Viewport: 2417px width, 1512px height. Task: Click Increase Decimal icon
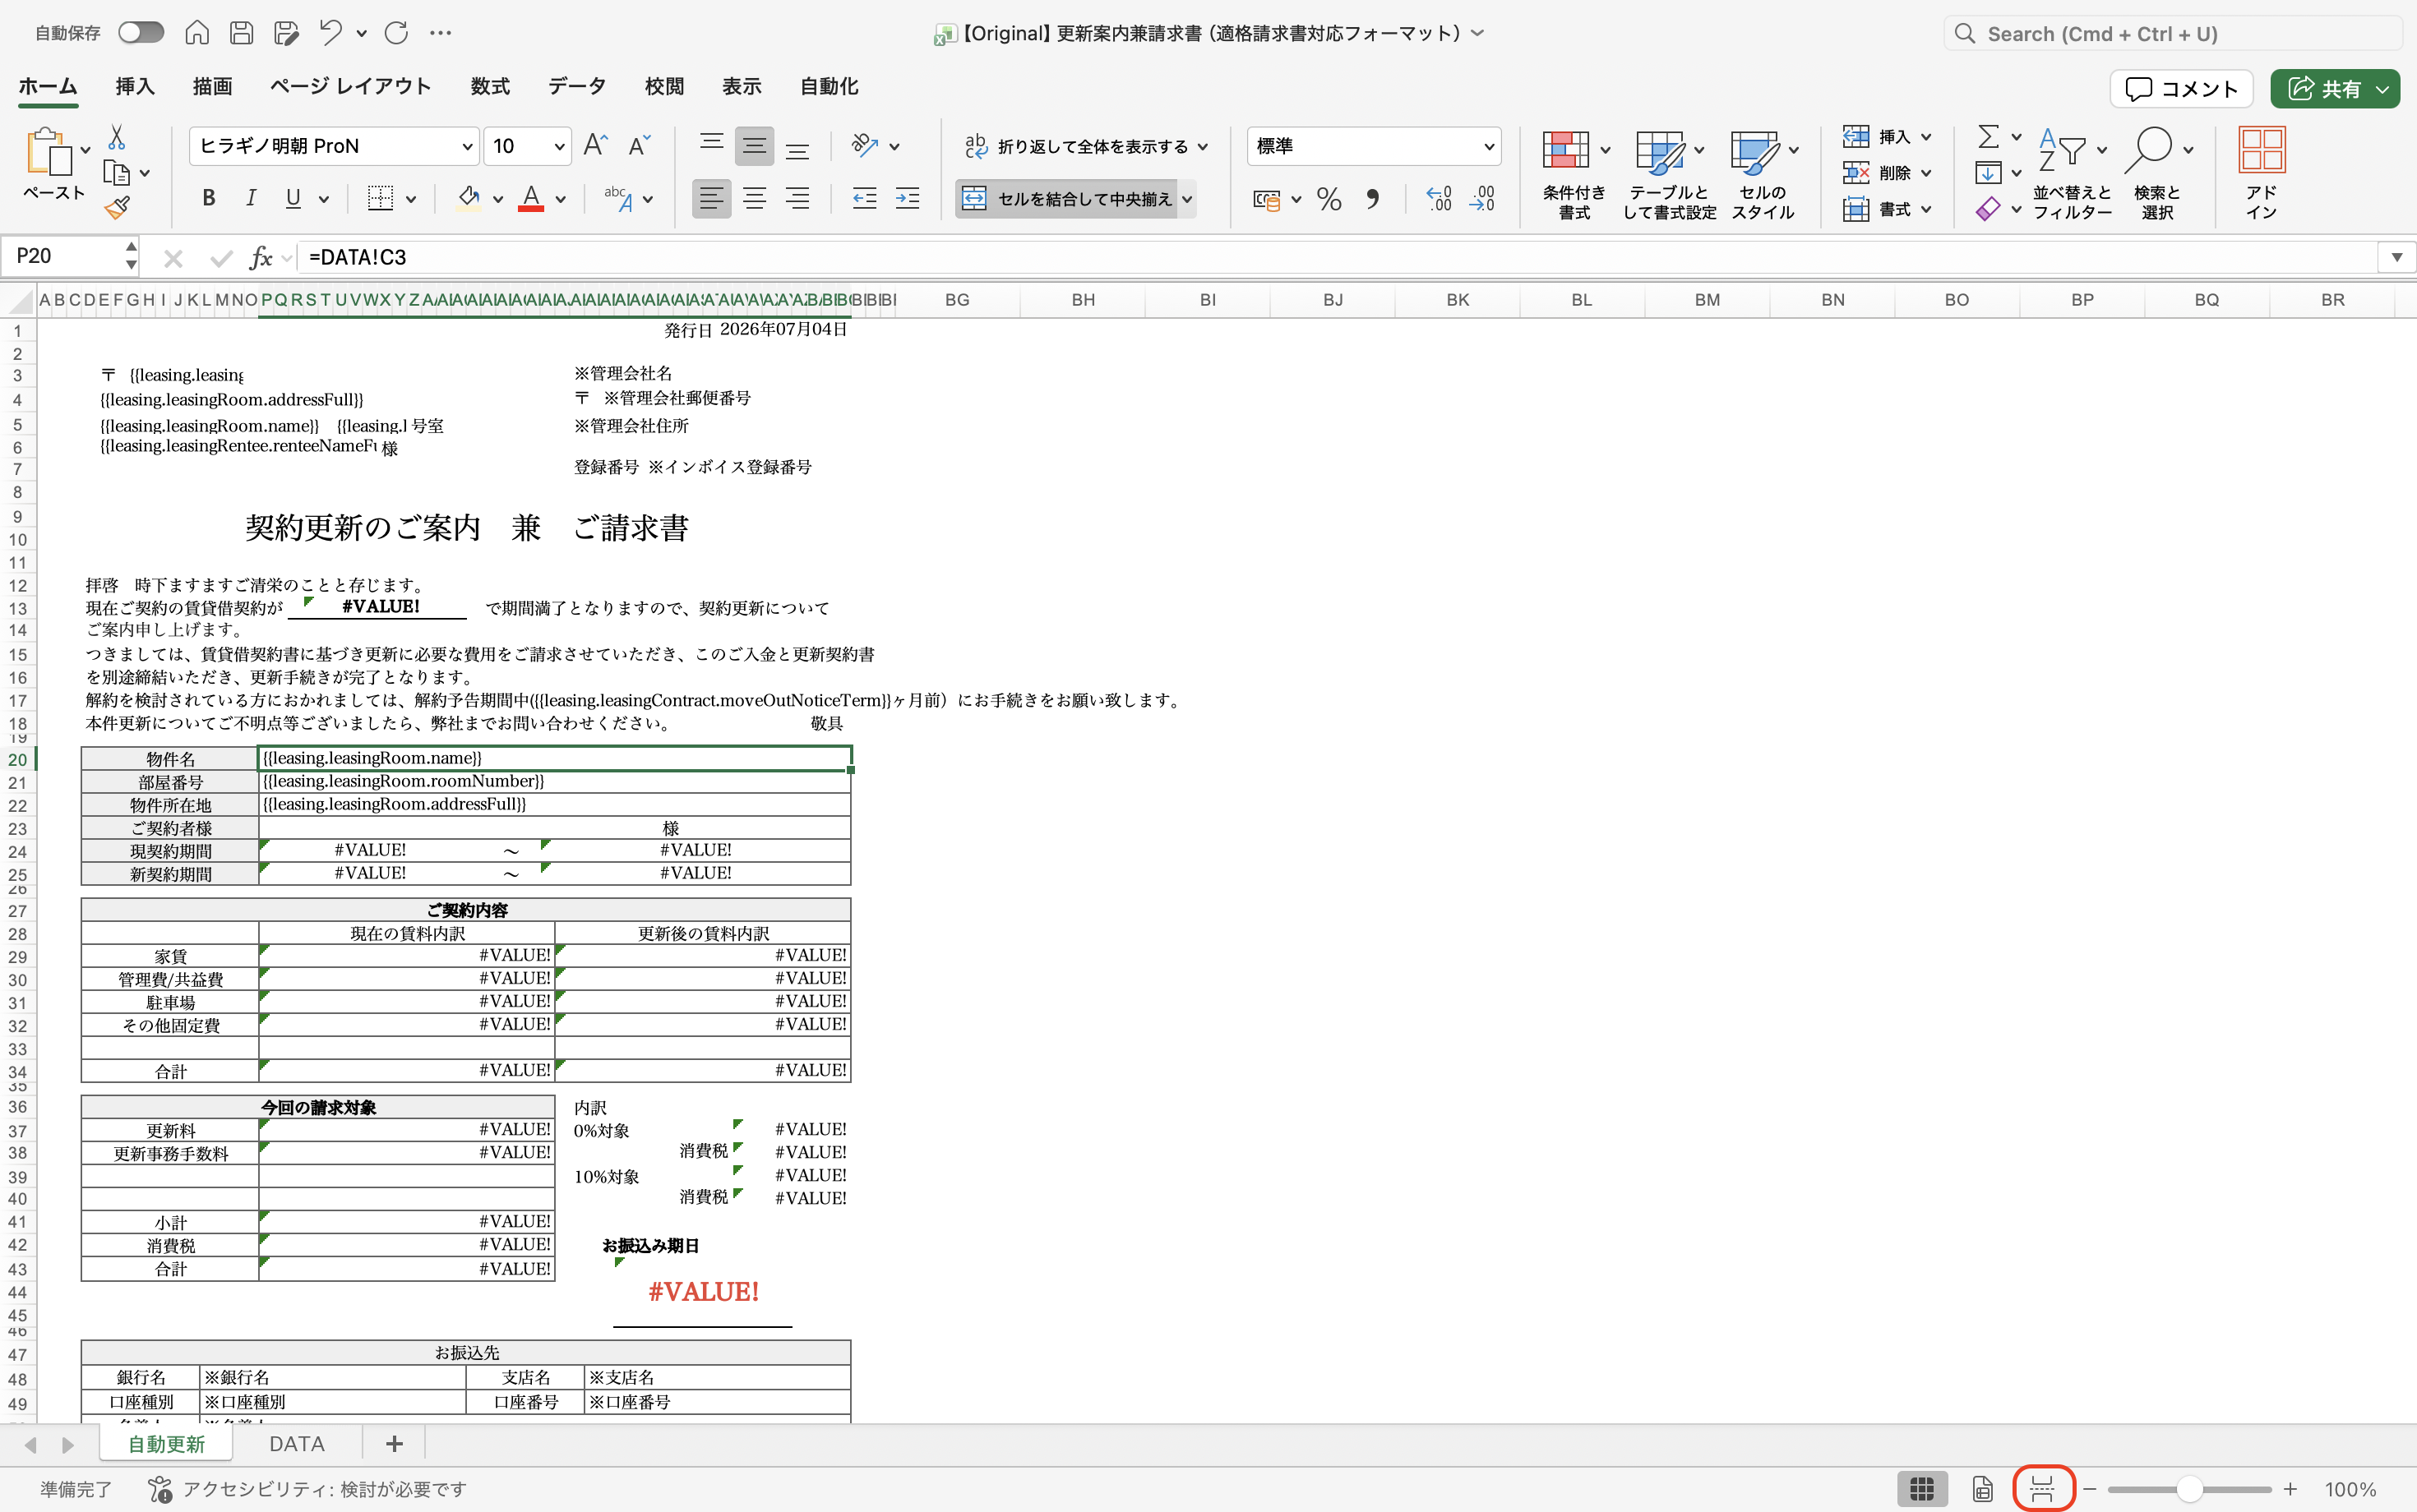[1439, 199]
